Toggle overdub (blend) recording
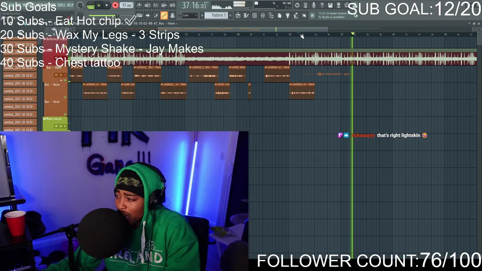This screenshot has width=482, height=271. click(164, 6)
